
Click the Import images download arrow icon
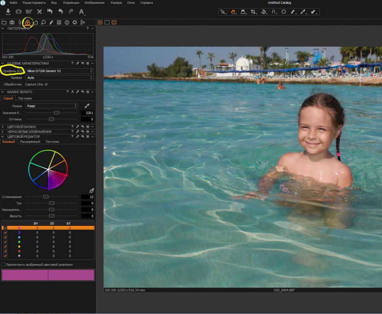[x=8, y=11]
